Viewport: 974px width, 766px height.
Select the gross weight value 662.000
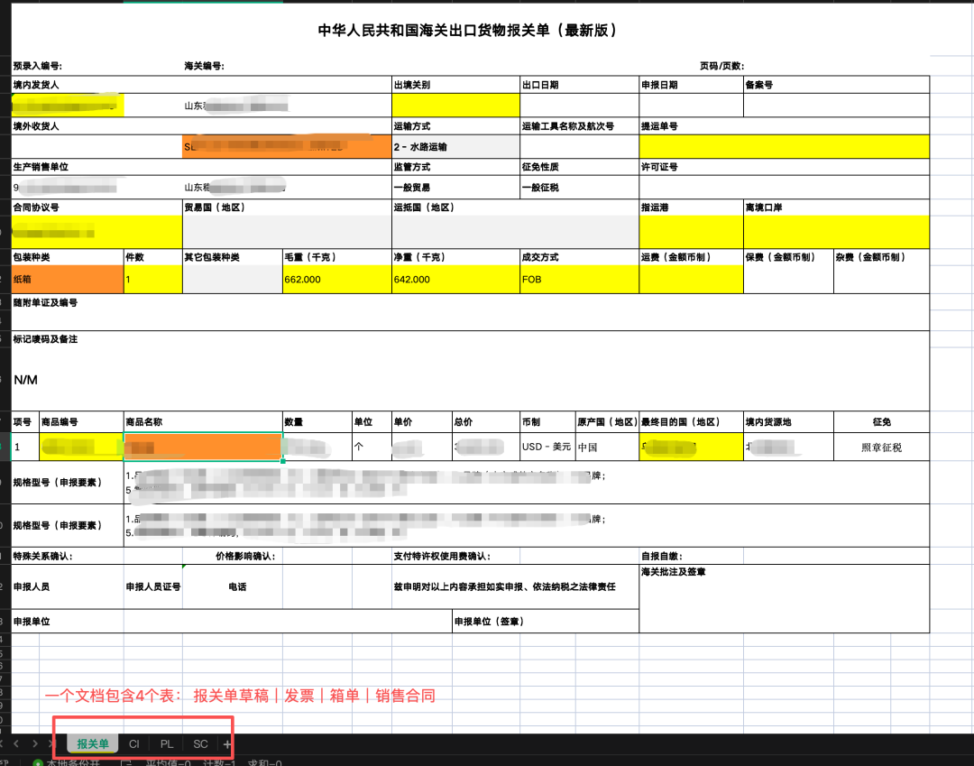pyautogui.click(x=337, y=279)
